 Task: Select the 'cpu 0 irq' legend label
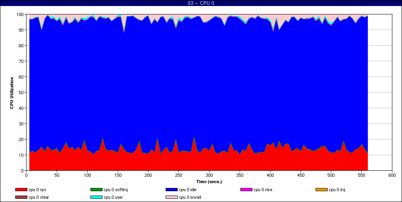pyautogui.click(x=337, y=190)
